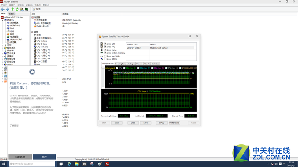Click the volume icon in system tray
Viewport: 298px width, 167px height.
pyautogui.click(x=276, y=164)
